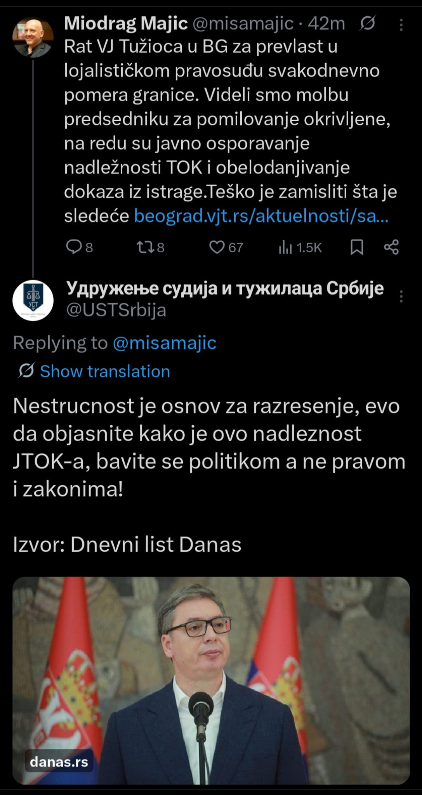Open more options for the USTSrbija reply

[401, 297]
